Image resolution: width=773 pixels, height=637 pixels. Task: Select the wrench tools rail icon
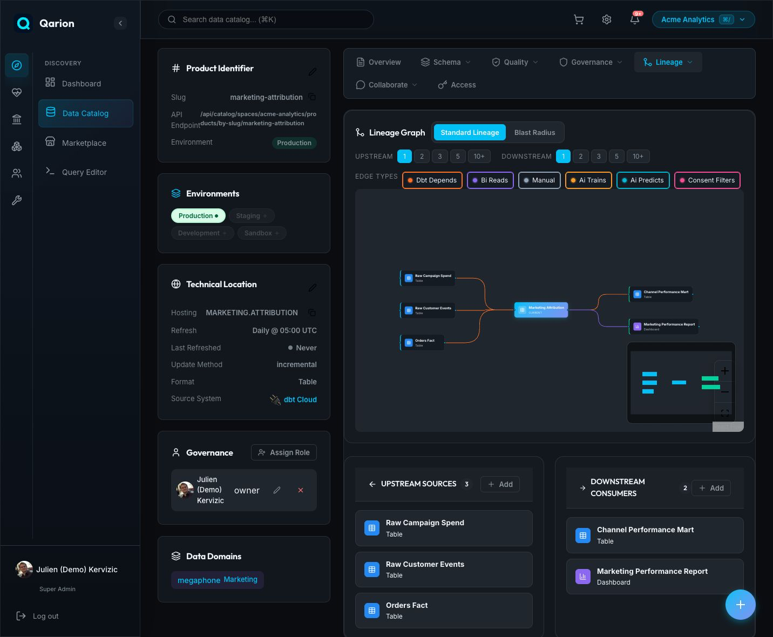click(x=17, y=200)
